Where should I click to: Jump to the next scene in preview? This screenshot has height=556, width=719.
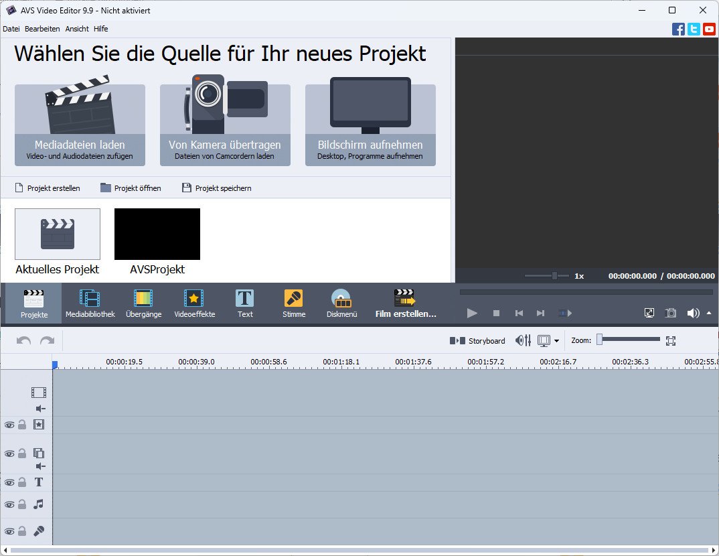(x=566, y=313)
